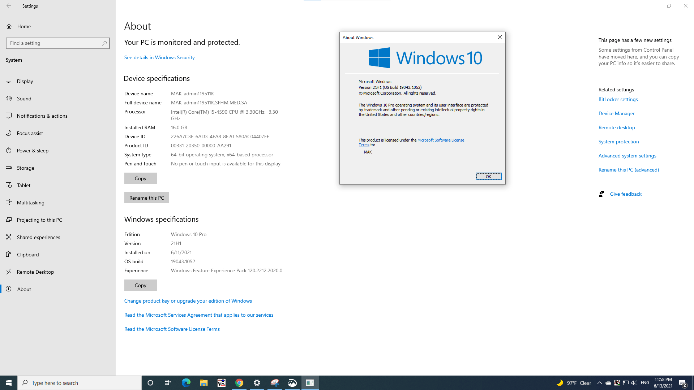The image size is (694, 390).
Task: Select Multitasking in the sidebar
Action: 58,203
